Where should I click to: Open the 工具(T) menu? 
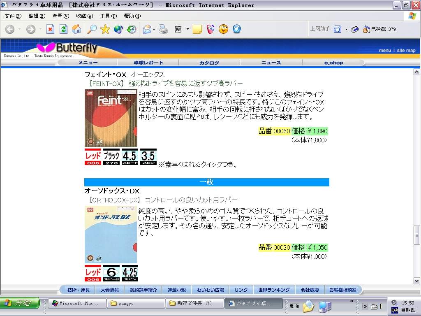tap(109, 16)
